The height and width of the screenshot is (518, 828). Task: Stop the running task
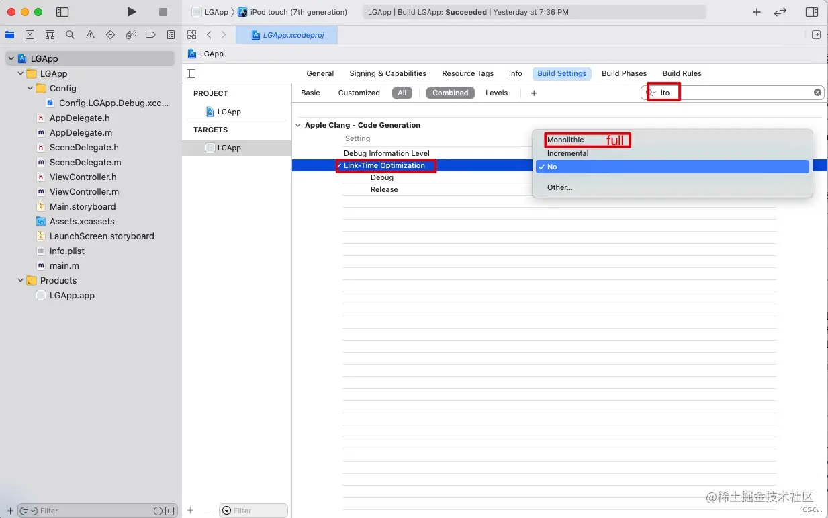pyautogui.click(x=163, y=12)
